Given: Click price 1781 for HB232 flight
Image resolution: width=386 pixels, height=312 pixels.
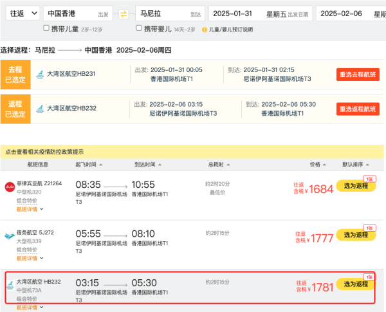Looking at the screenshot, I should [x=322, y=287].
